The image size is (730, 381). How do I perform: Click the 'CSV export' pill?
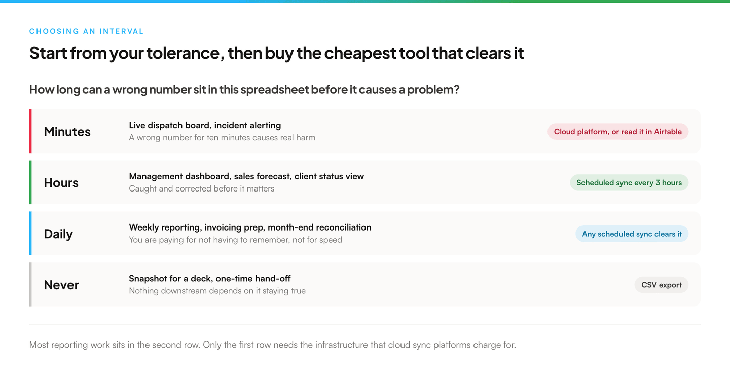pyautogui.click(x=662, y=285)
